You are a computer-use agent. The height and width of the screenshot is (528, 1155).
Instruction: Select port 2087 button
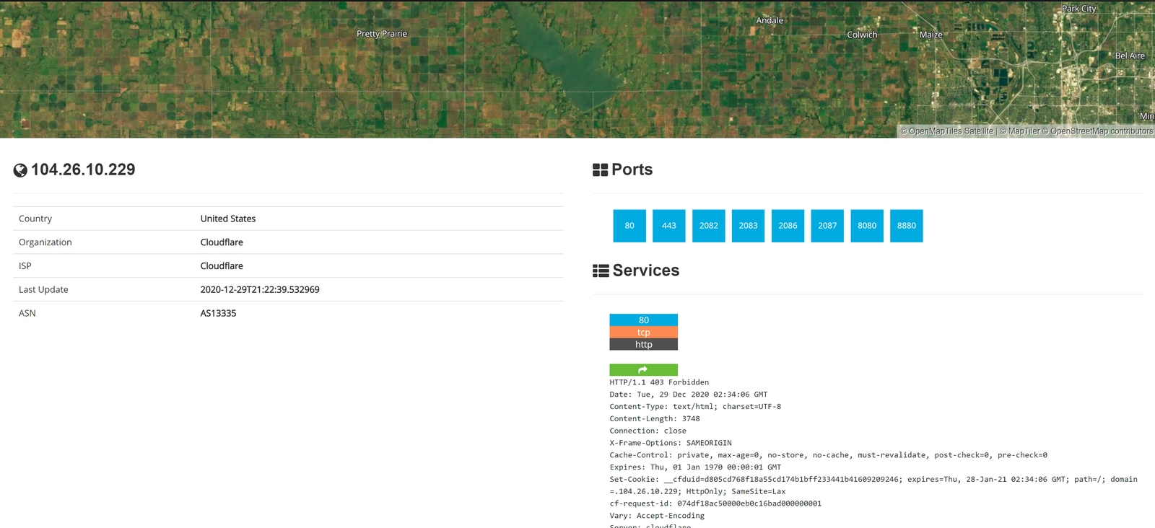click(x=827, y=226)
